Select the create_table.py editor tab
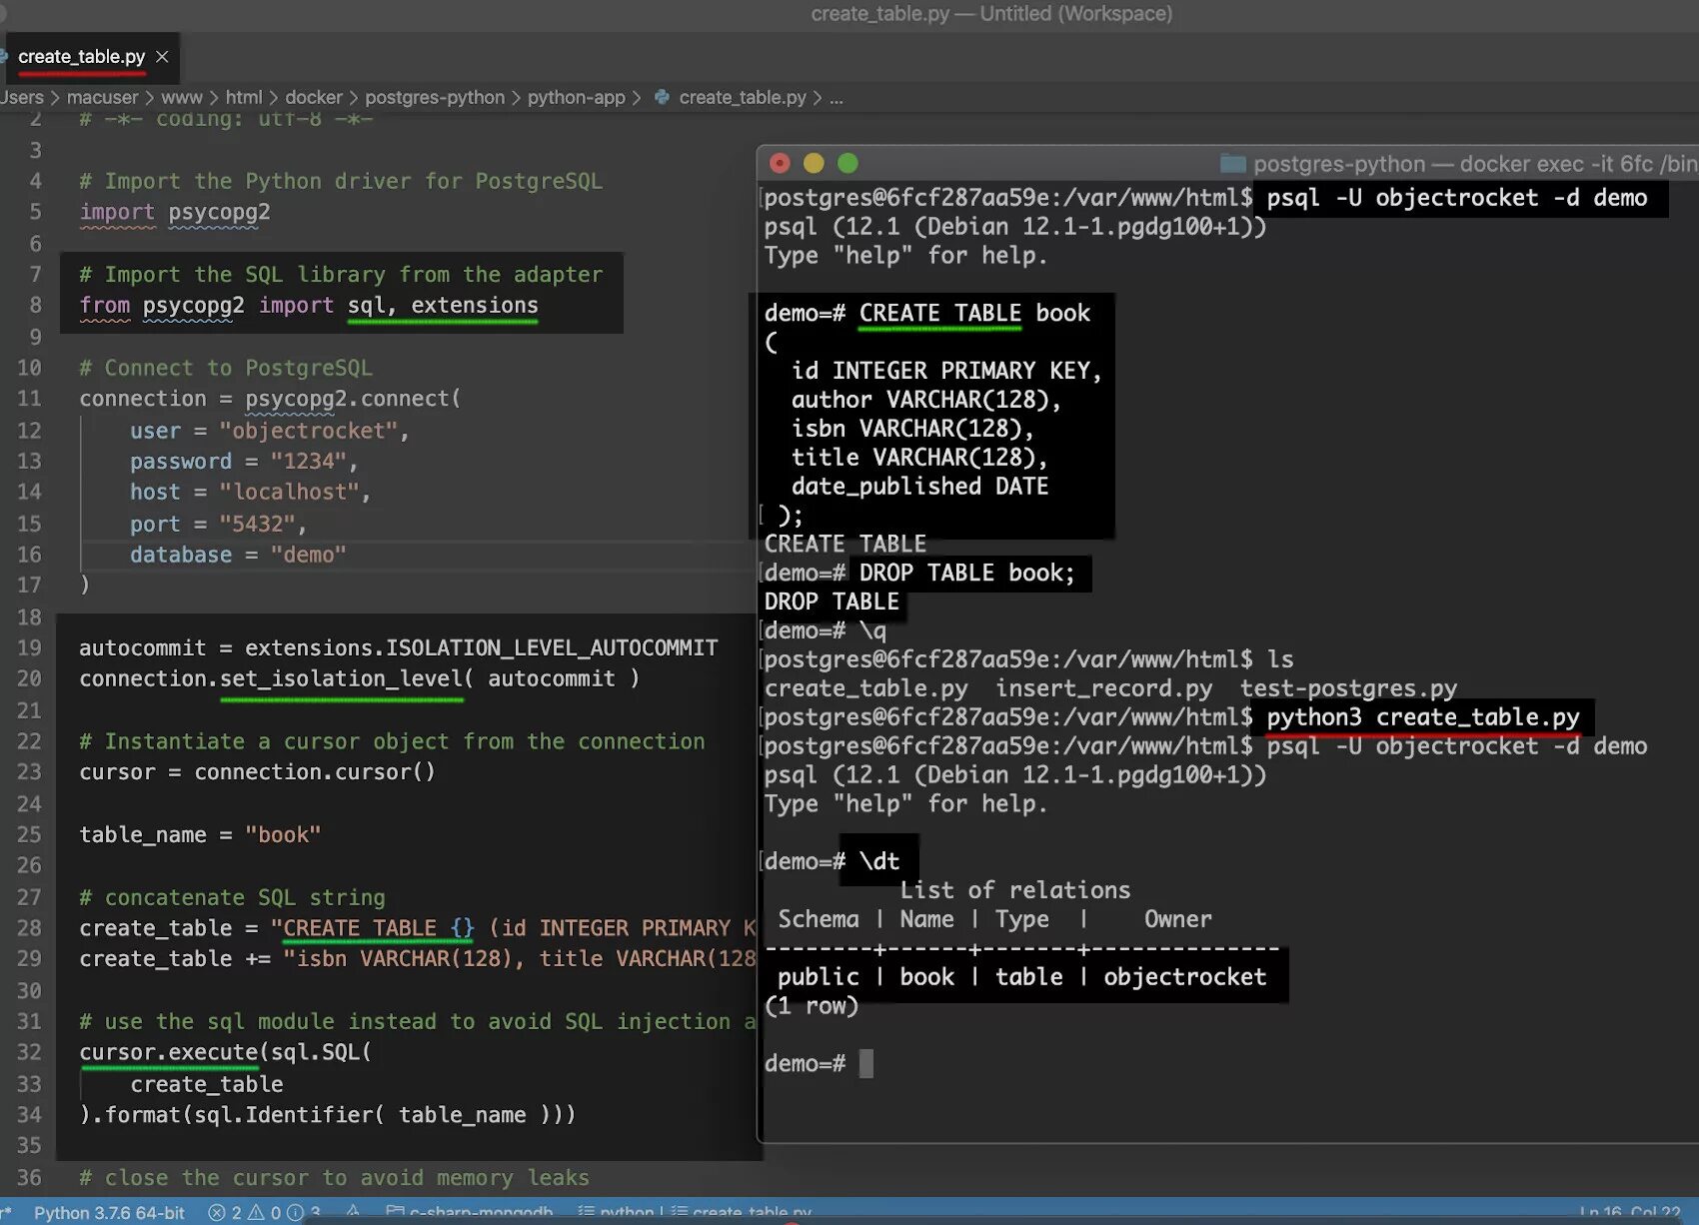 pos(80,57)
